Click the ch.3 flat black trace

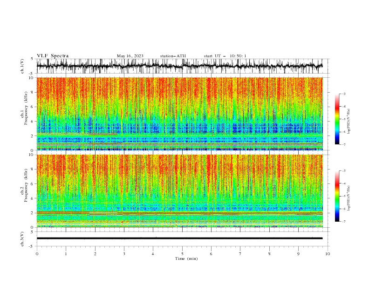coord(179,238)
